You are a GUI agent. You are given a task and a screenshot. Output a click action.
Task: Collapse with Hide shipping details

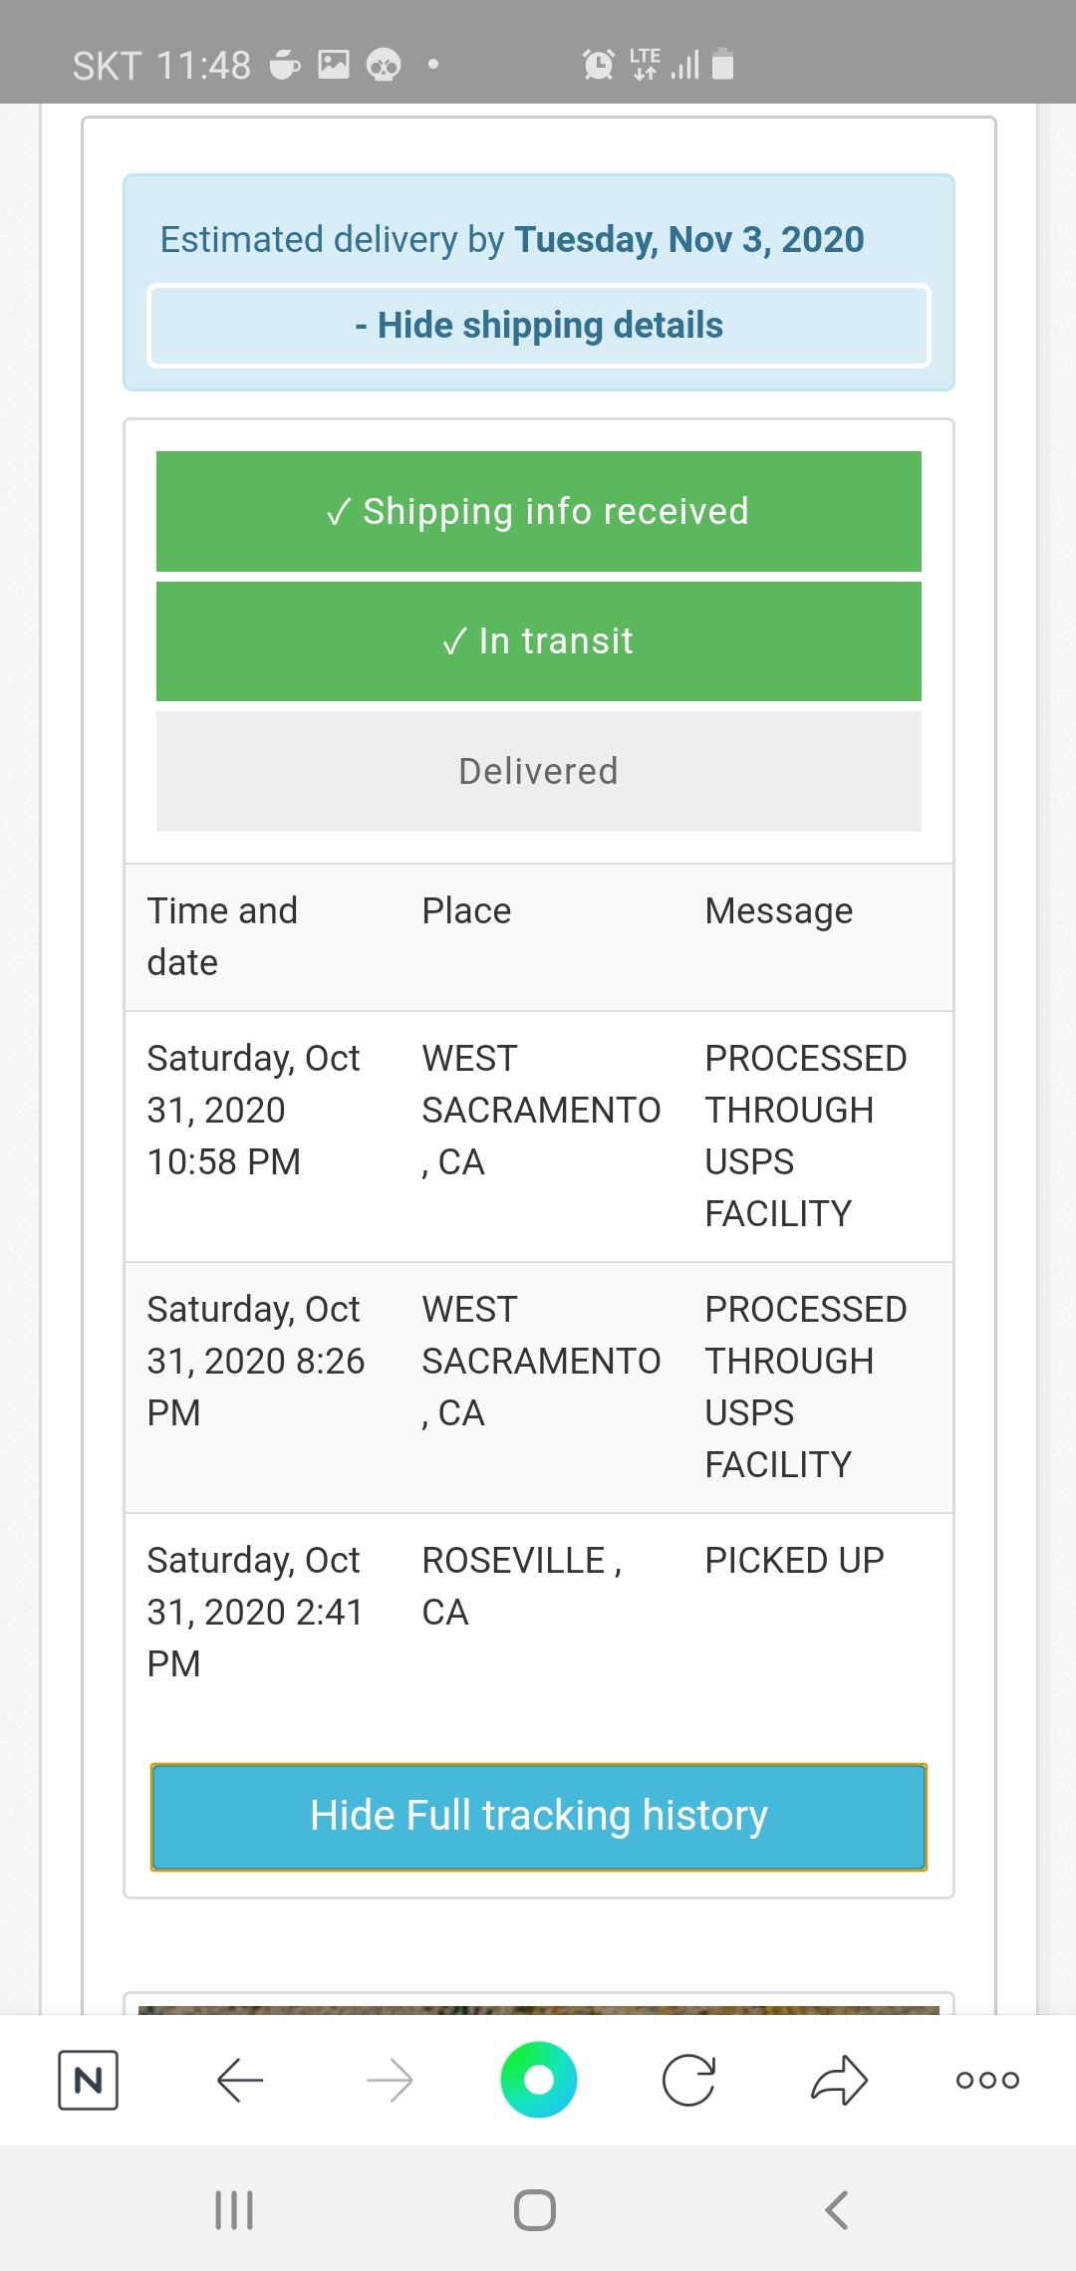(538, 326)
